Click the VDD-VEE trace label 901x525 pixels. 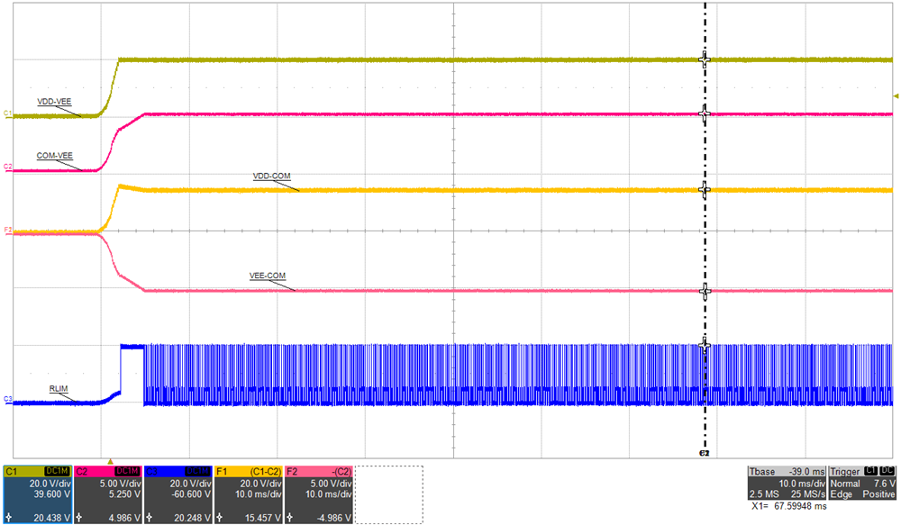coord(56,101)
